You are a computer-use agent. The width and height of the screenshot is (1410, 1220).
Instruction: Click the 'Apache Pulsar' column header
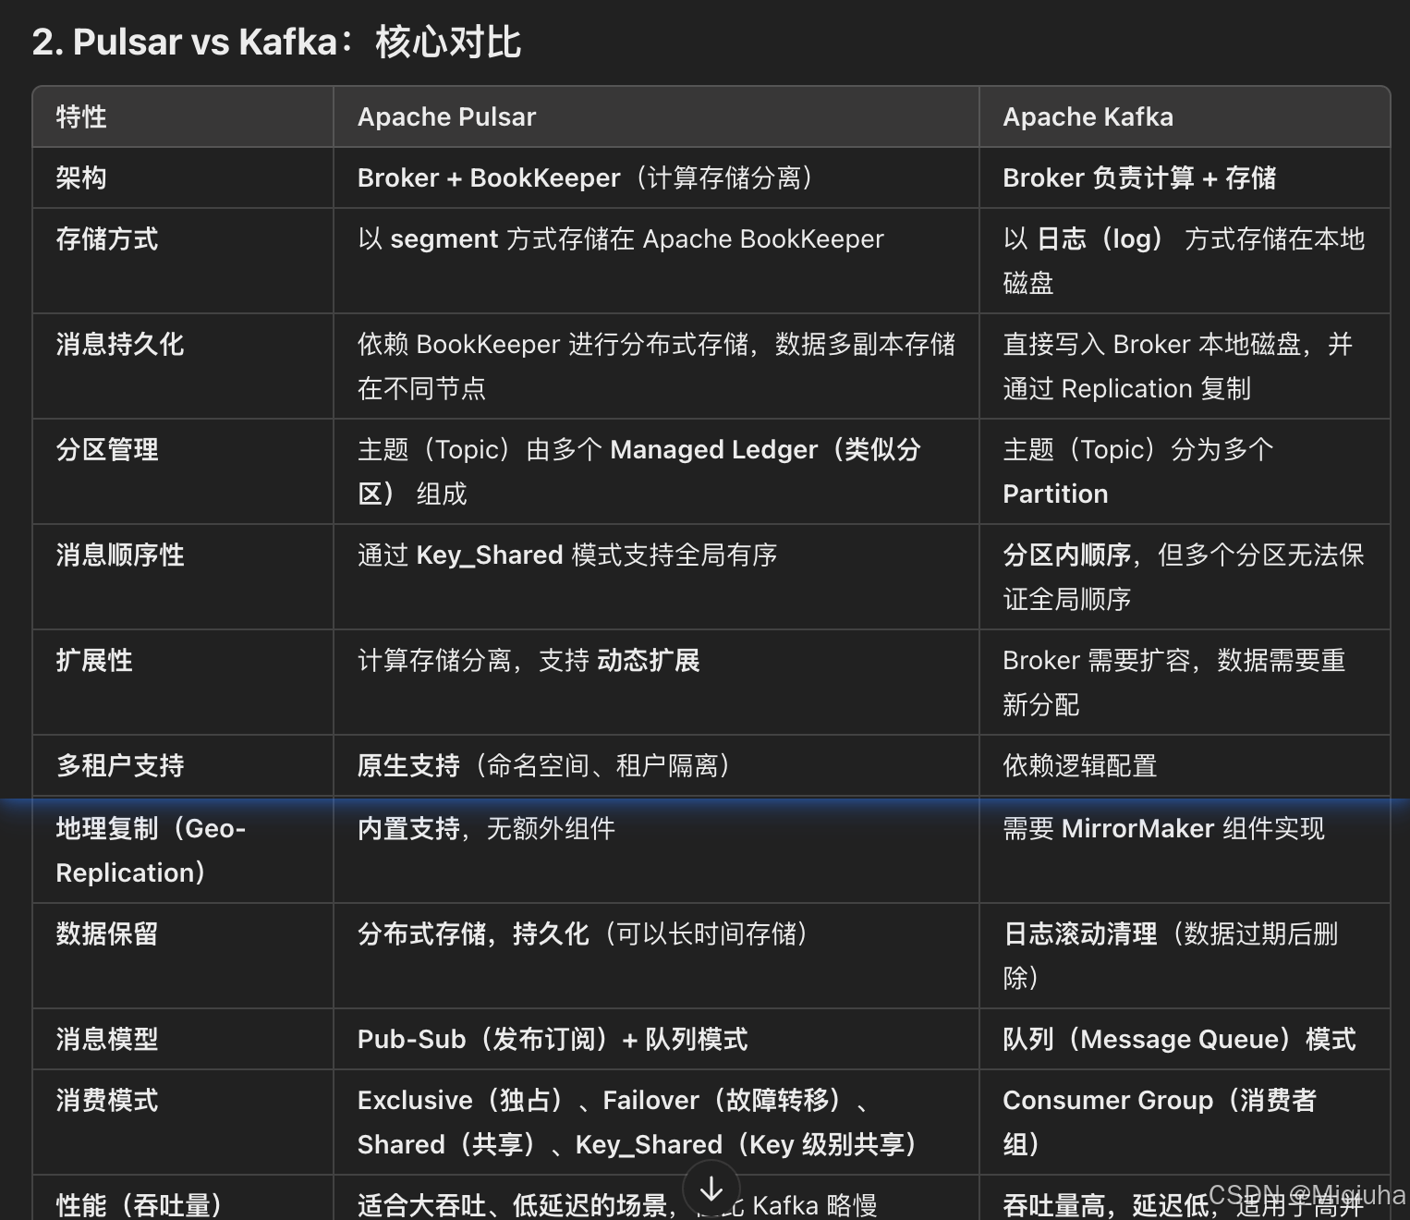pyautogui.click(x=446, y=116)
